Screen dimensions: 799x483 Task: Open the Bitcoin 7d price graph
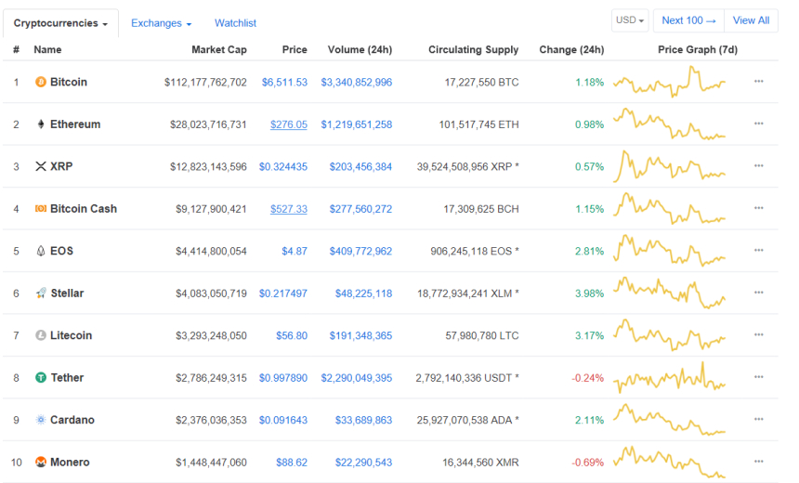(x=669, y=81)
